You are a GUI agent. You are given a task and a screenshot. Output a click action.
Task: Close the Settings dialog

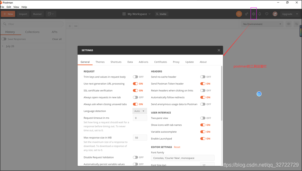click(219, 50)
